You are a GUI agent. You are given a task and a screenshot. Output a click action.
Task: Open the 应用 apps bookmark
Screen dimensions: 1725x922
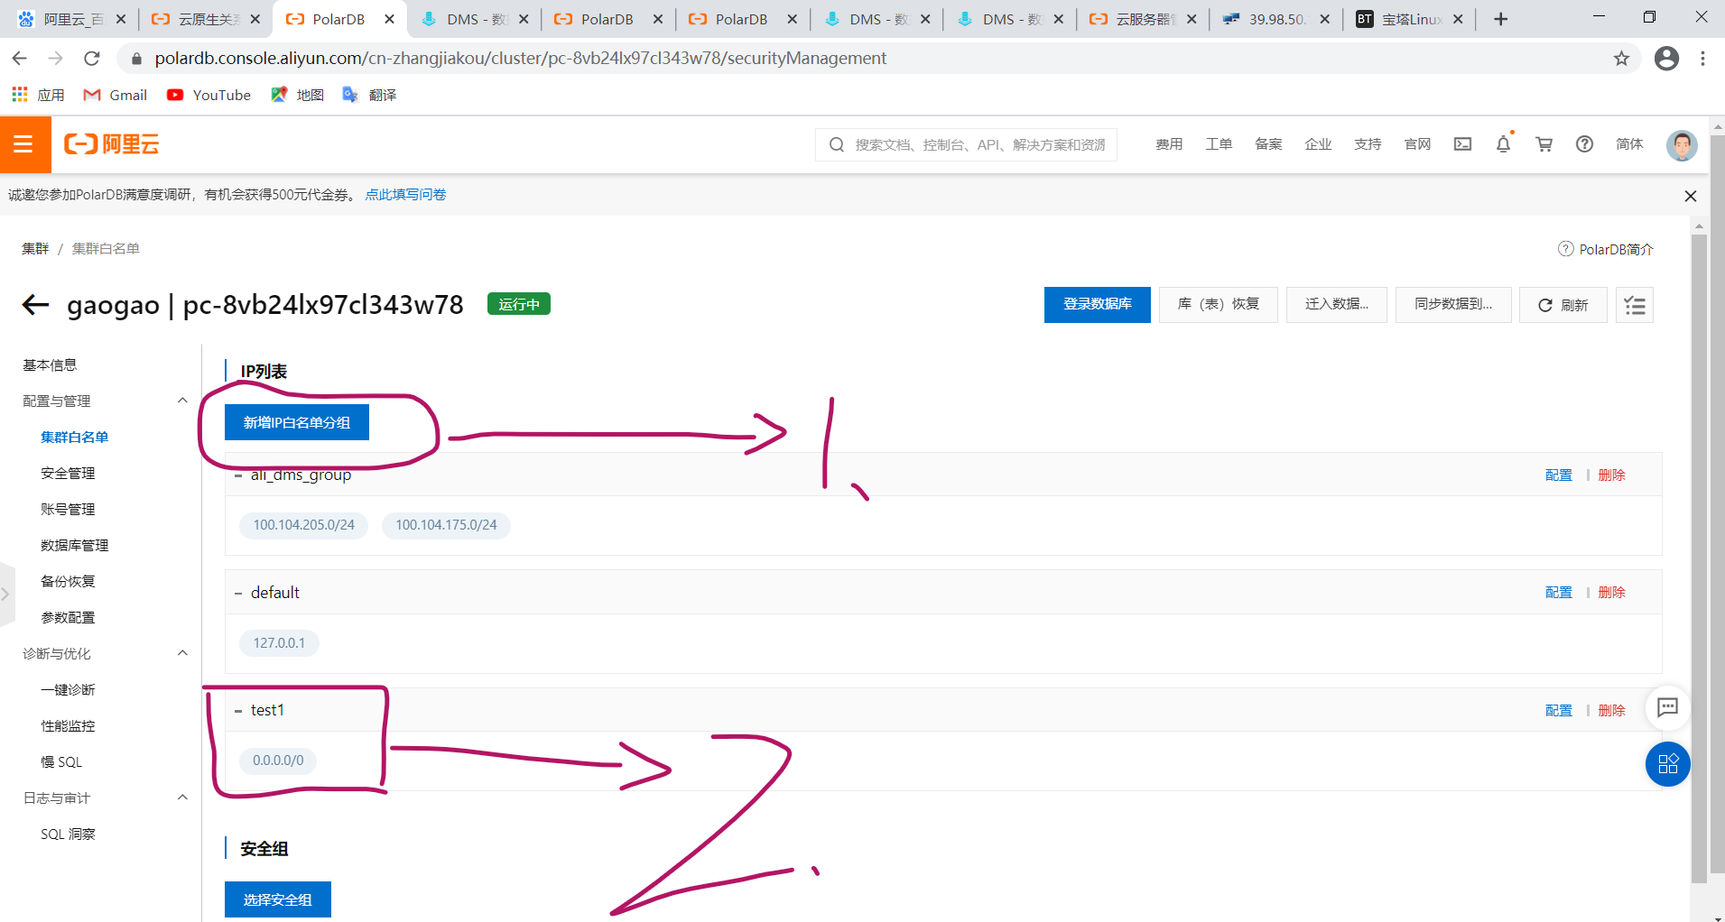[x=38, y=95]
